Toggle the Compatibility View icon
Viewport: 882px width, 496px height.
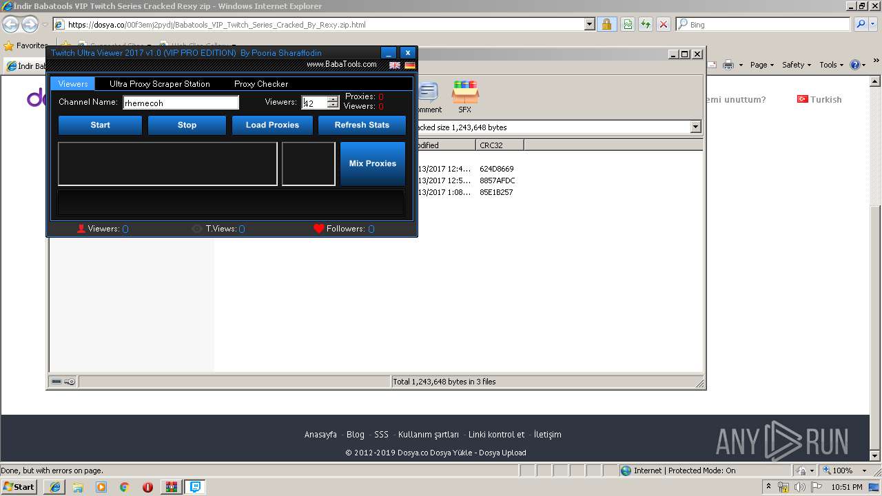[x=628, y=24]
